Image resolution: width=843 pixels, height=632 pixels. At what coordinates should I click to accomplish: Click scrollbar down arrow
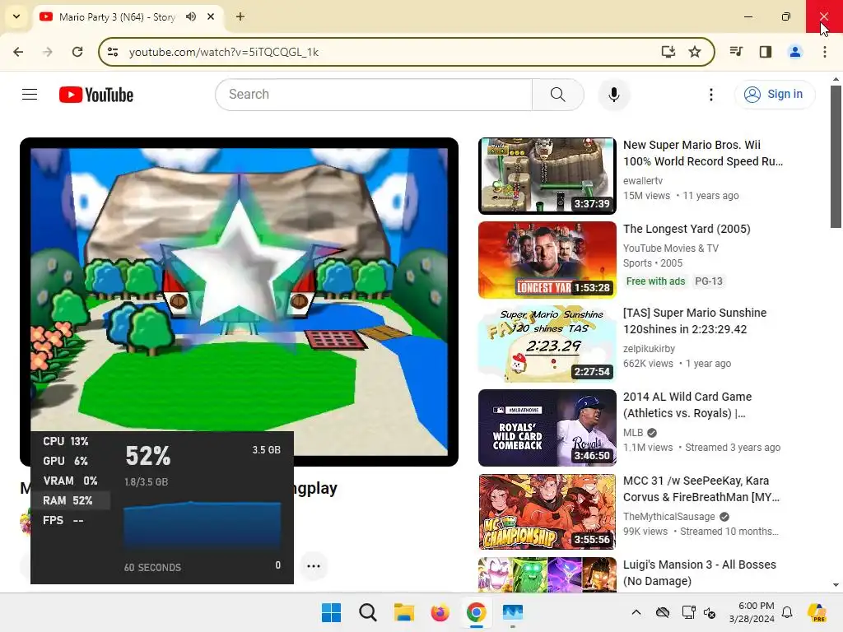click(836, 585)
